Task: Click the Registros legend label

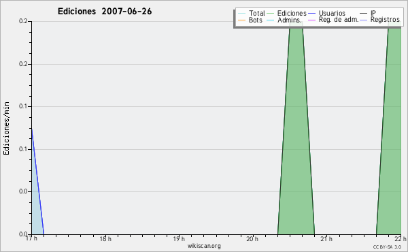Action: (385, 20)
